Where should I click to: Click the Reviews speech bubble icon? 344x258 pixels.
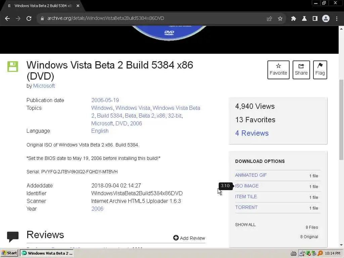tap(13, 236)
